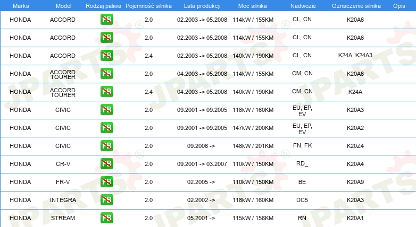Click production date 02.2002 ->
This screenshot has width=416, height=227.
201,200
